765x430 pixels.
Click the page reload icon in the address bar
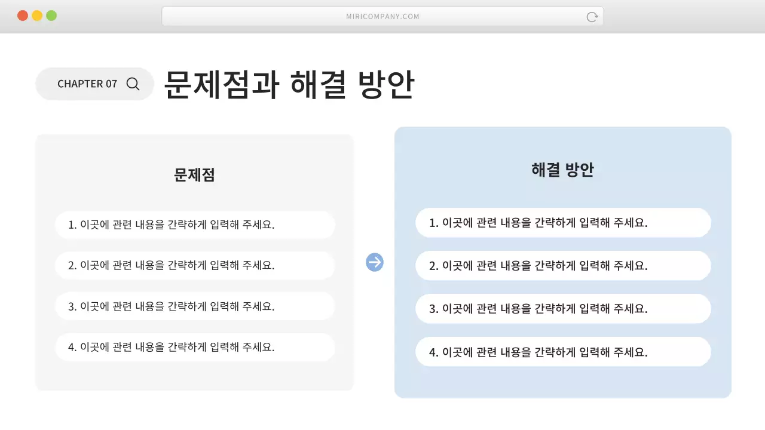(x=592, y=17)
